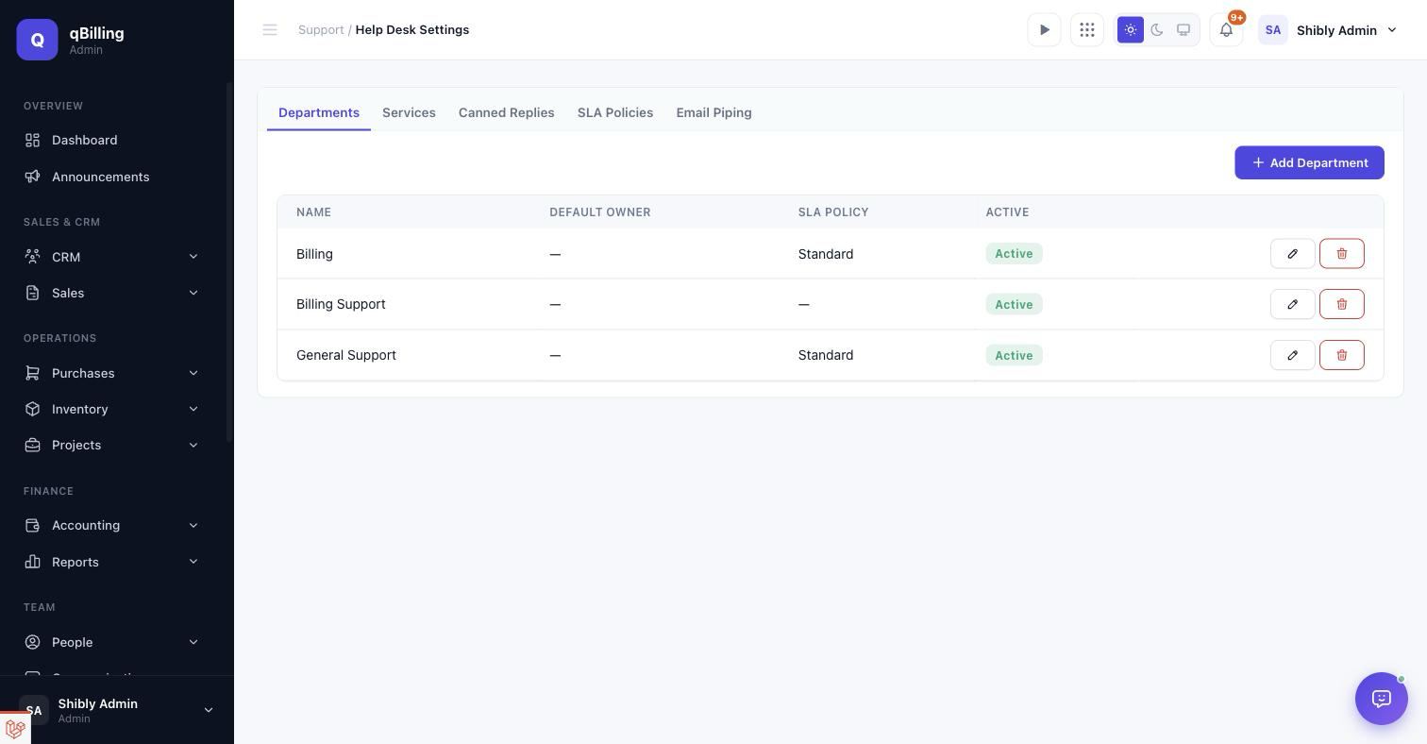
Task: Select system theme monitor option
Action: (x=1184, y=30)
